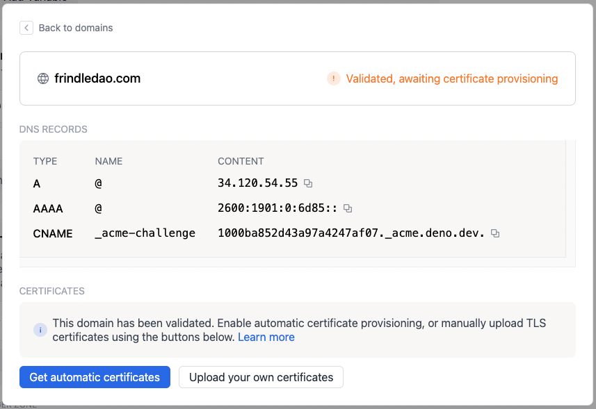This screenshot has width=596, height=409.
Task: Copy the CNAME _acme-challenge value
Action: (x=494, y=233)
